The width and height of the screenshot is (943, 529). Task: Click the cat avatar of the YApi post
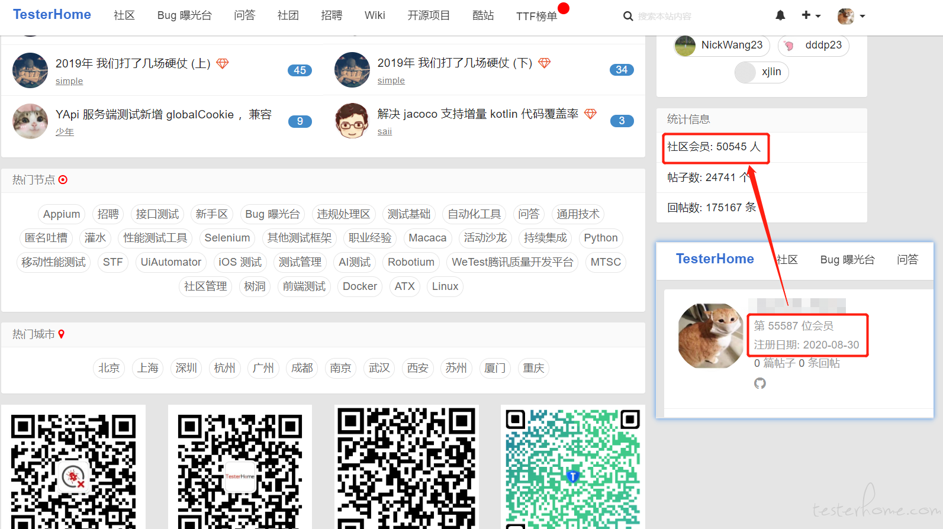pos(30,121)
